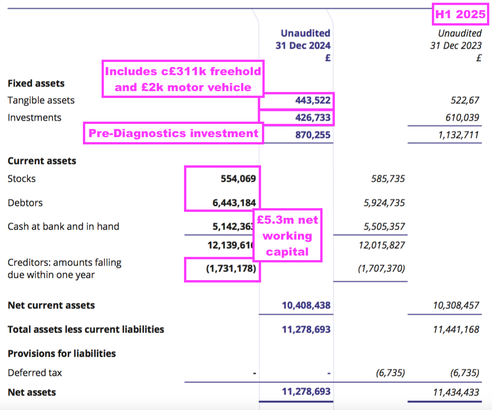Select the Unaudited 31 Dec 2023 column header
Image resolution: width=492 pixels, height=410 pixels.
pyautogui.click(x=456, y=46)
